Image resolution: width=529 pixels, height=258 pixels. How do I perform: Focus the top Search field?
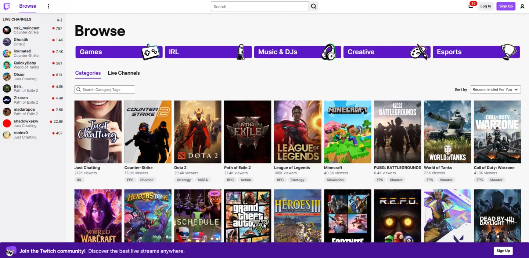260,6
